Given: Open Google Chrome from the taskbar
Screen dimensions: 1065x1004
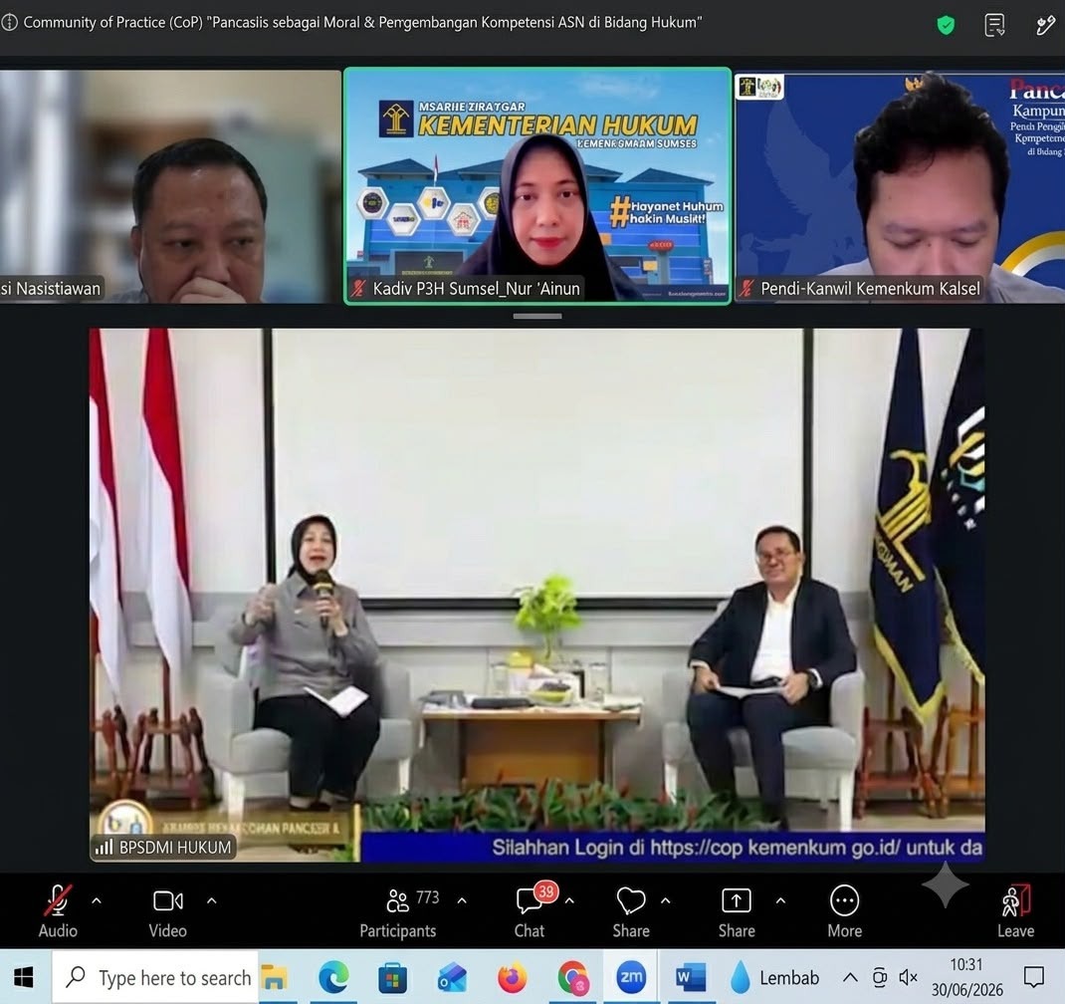Looking at the screenshot, I should coord(573,978).
